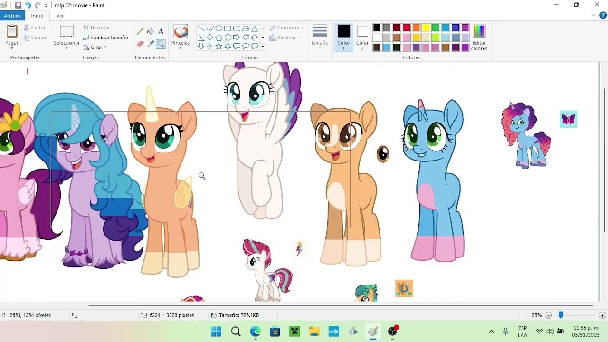The width and height of the screenshot is (608, 342).
Task: Choose the right triangle shape
Action: [x=201, y=38]
